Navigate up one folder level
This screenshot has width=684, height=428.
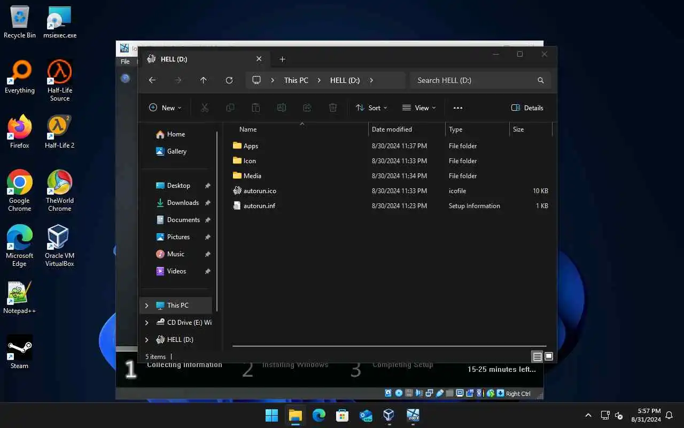[x=204, y=80]
